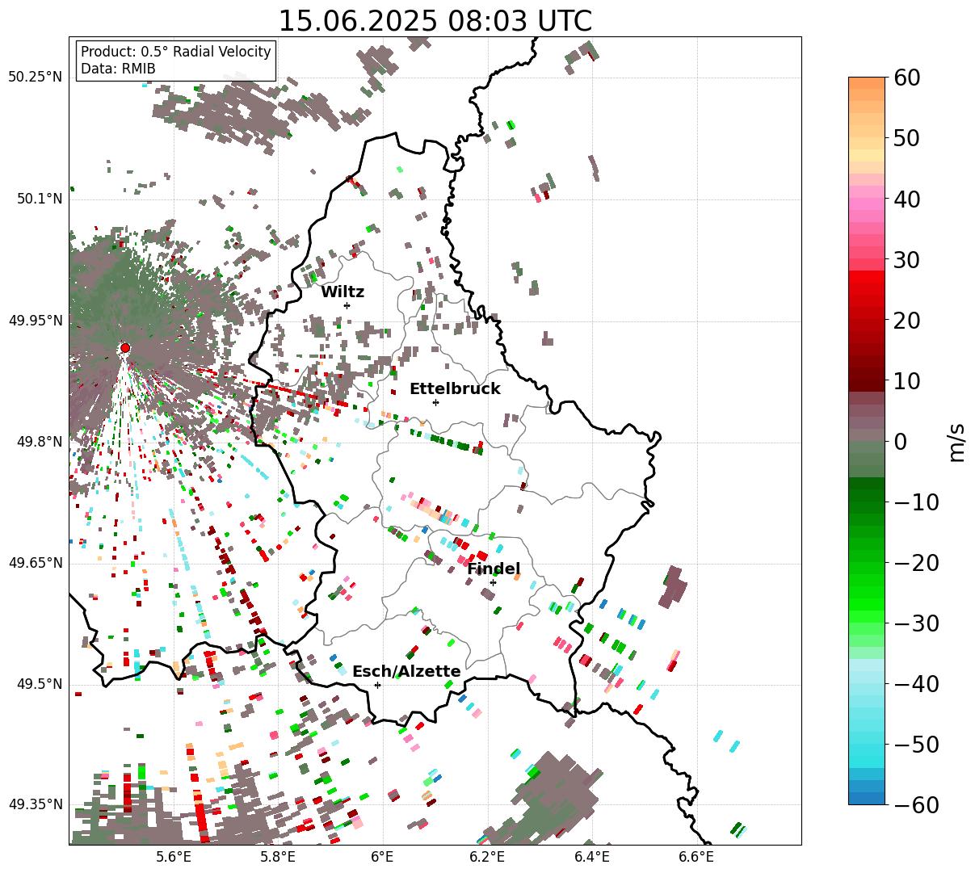Click the 6.4°E longitude label
This screenshot has height=873, width=975.
[592, 857]
